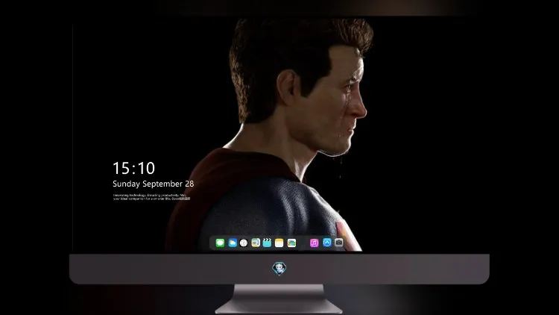Click the 15:10 clock display
The image size is (559, 315).
coord(133,168)
